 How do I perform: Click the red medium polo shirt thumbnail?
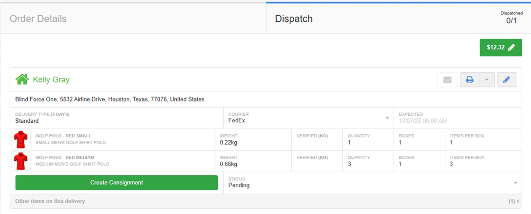tap(20, 161)
